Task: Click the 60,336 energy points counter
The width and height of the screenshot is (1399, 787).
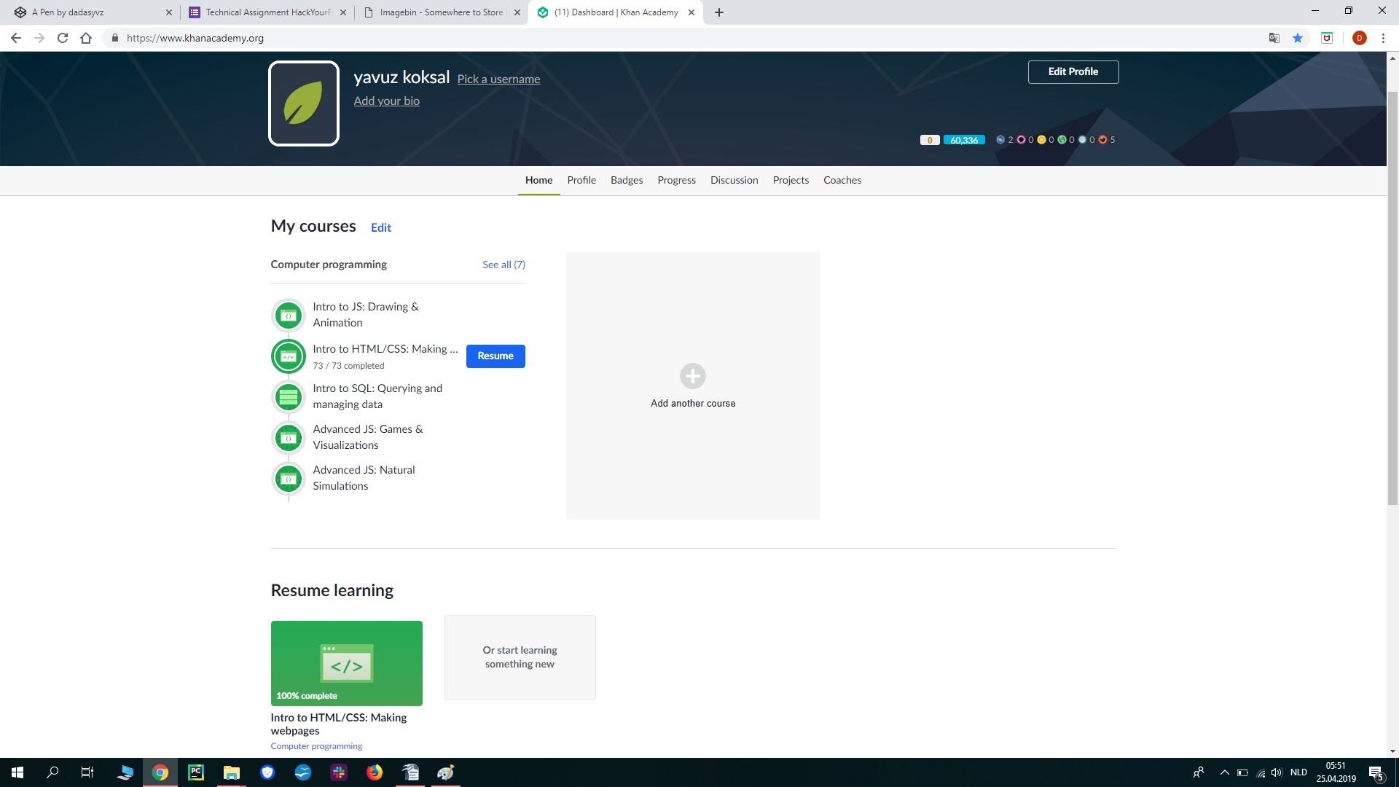Action: click(964, 140)
